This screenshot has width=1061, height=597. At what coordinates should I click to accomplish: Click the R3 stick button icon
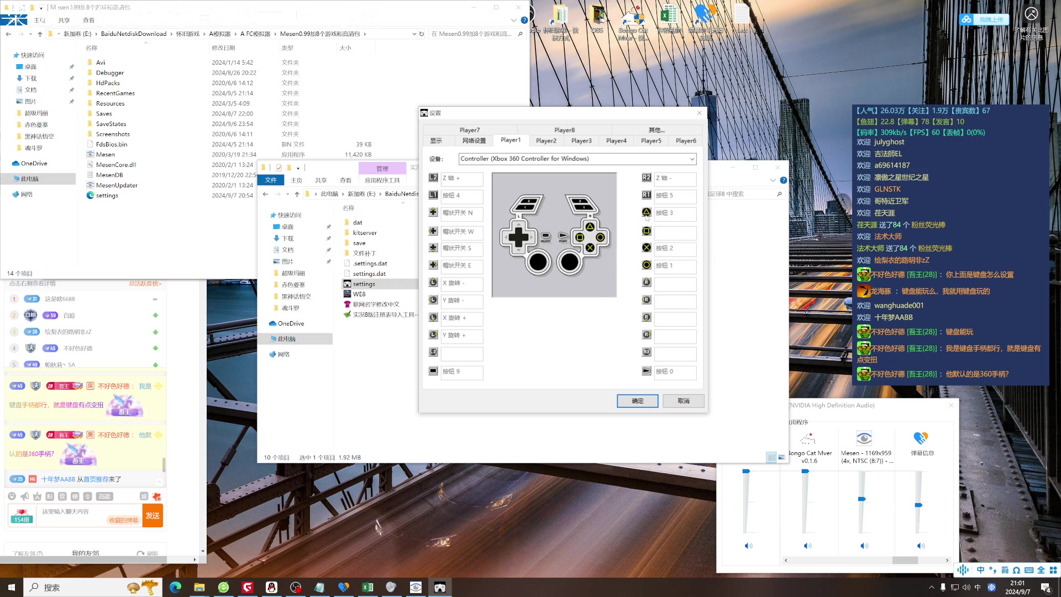646,352
